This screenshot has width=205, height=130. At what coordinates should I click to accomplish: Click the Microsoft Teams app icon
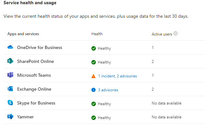[10, 75]
